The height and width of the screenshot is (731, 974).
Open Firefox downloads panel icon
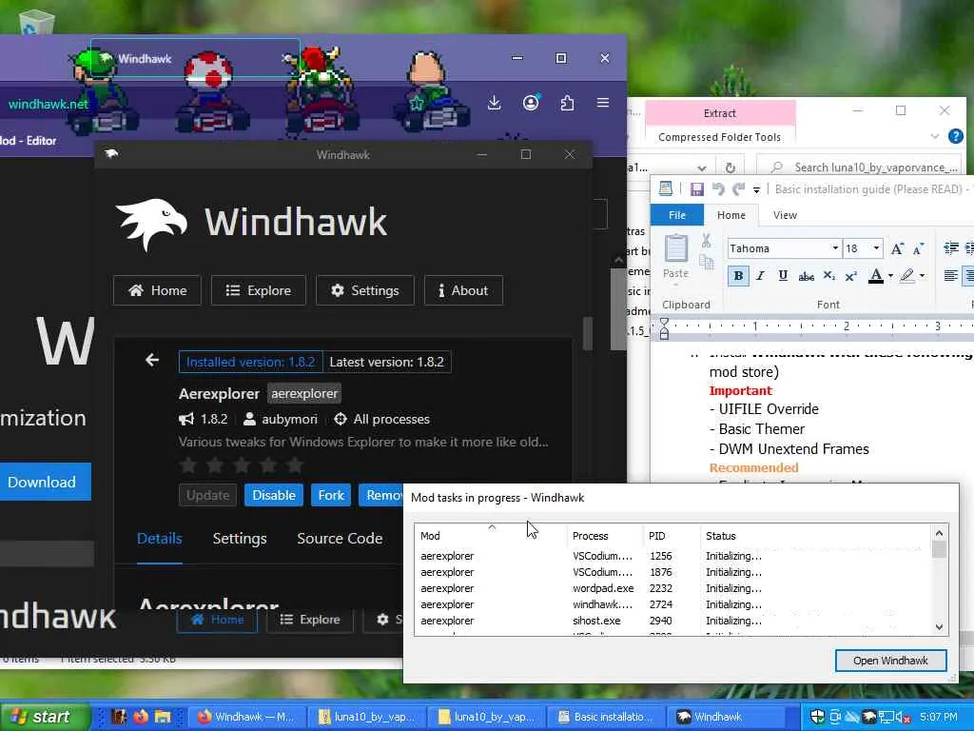coord(494,103)
